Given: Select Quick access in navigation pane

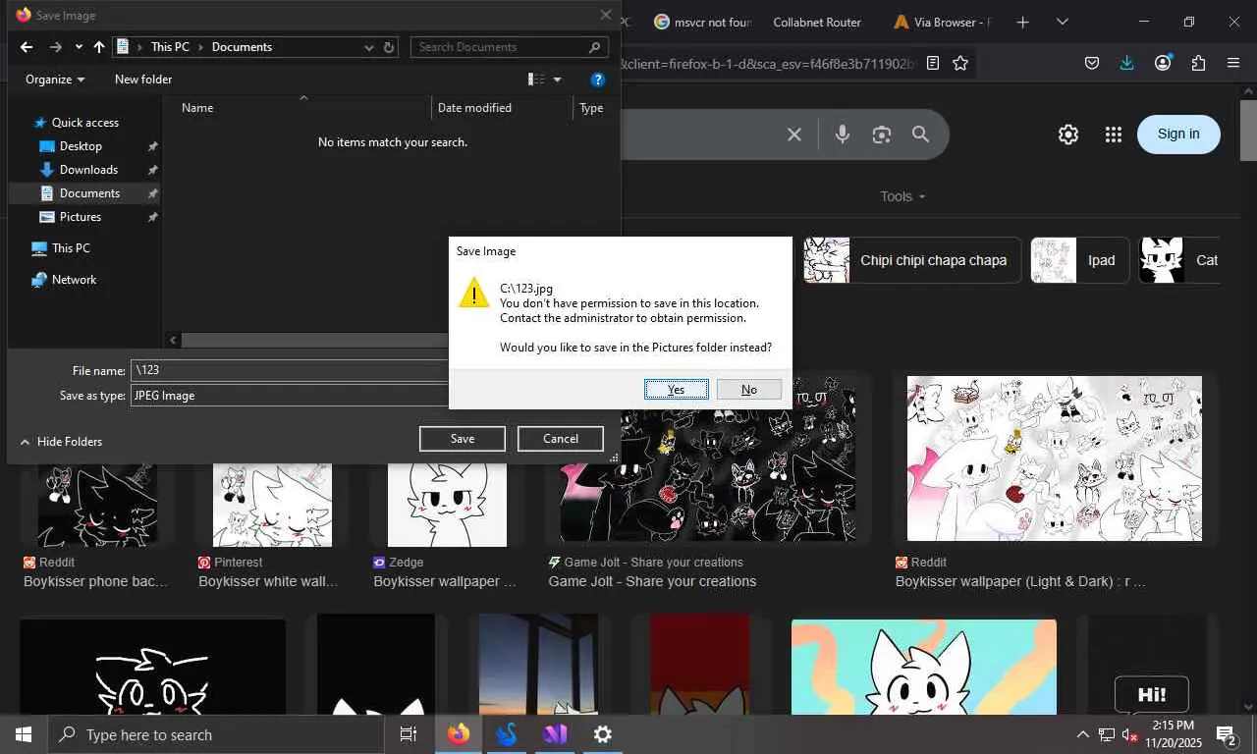Looking at the screenshot, I should (x=84, y=123).
